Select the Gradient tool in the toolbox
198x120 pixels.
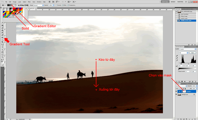tap(3, 37)
